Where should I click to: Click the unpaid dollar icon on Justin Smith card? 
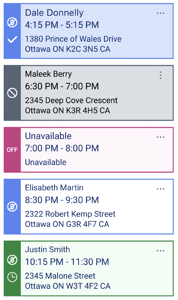pos(12,260)
